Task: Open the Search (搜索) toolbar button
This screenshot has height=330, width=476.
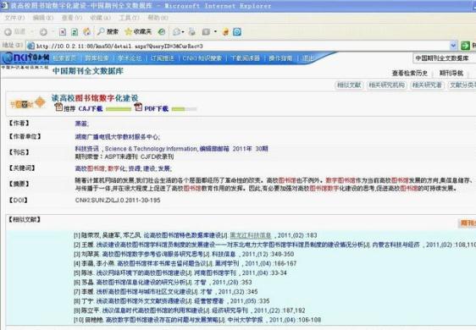Action: click(108, 31)
